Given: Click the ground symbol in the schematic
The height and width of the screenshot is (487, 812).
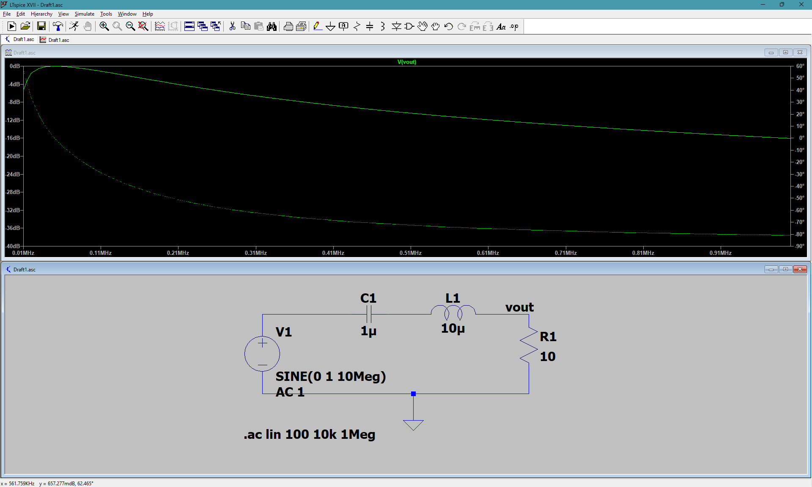Looking at the screenshot, I should coord(413,425).
